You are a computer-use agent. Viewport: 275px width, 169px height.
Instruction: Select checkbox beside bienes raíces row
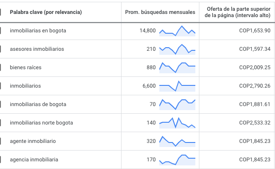(0, 67)
